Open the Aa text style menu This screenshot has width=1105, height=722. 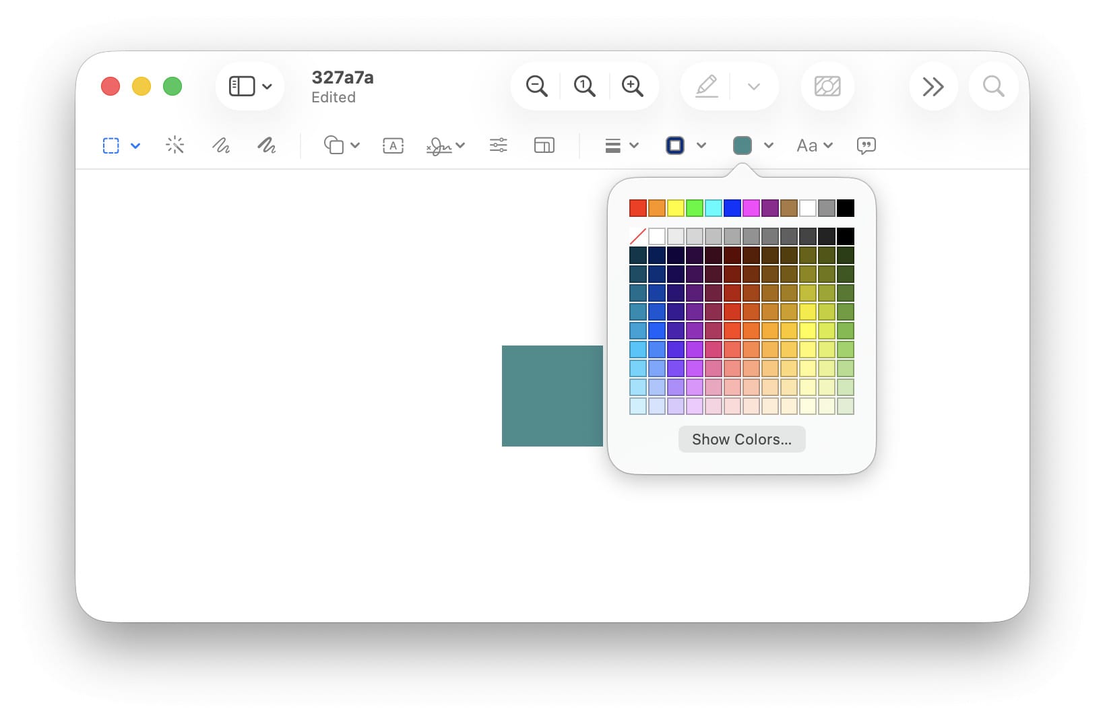coord(815,145)
